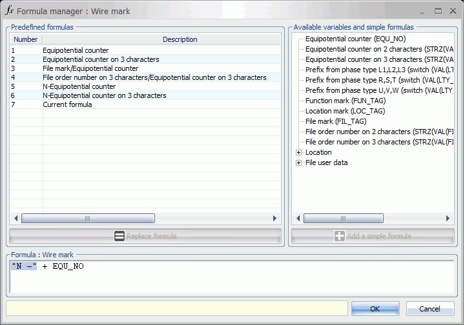Click in the Wire mark formula text field

pyautogui.click(x=232, y=277)
